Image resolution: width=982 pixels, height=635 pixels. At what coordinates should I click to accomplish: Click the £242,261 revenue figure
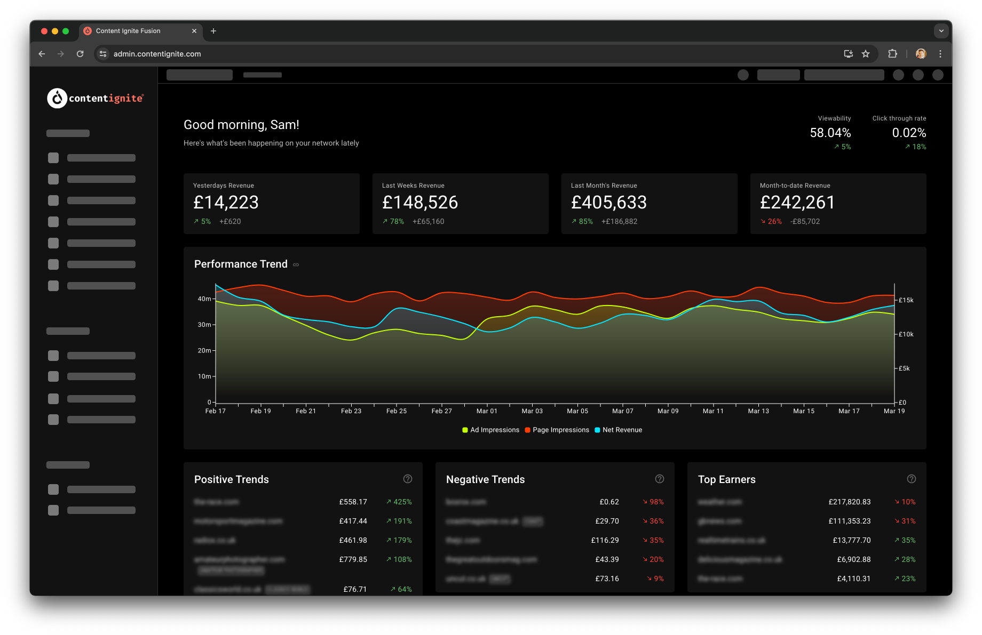point(797,203)
